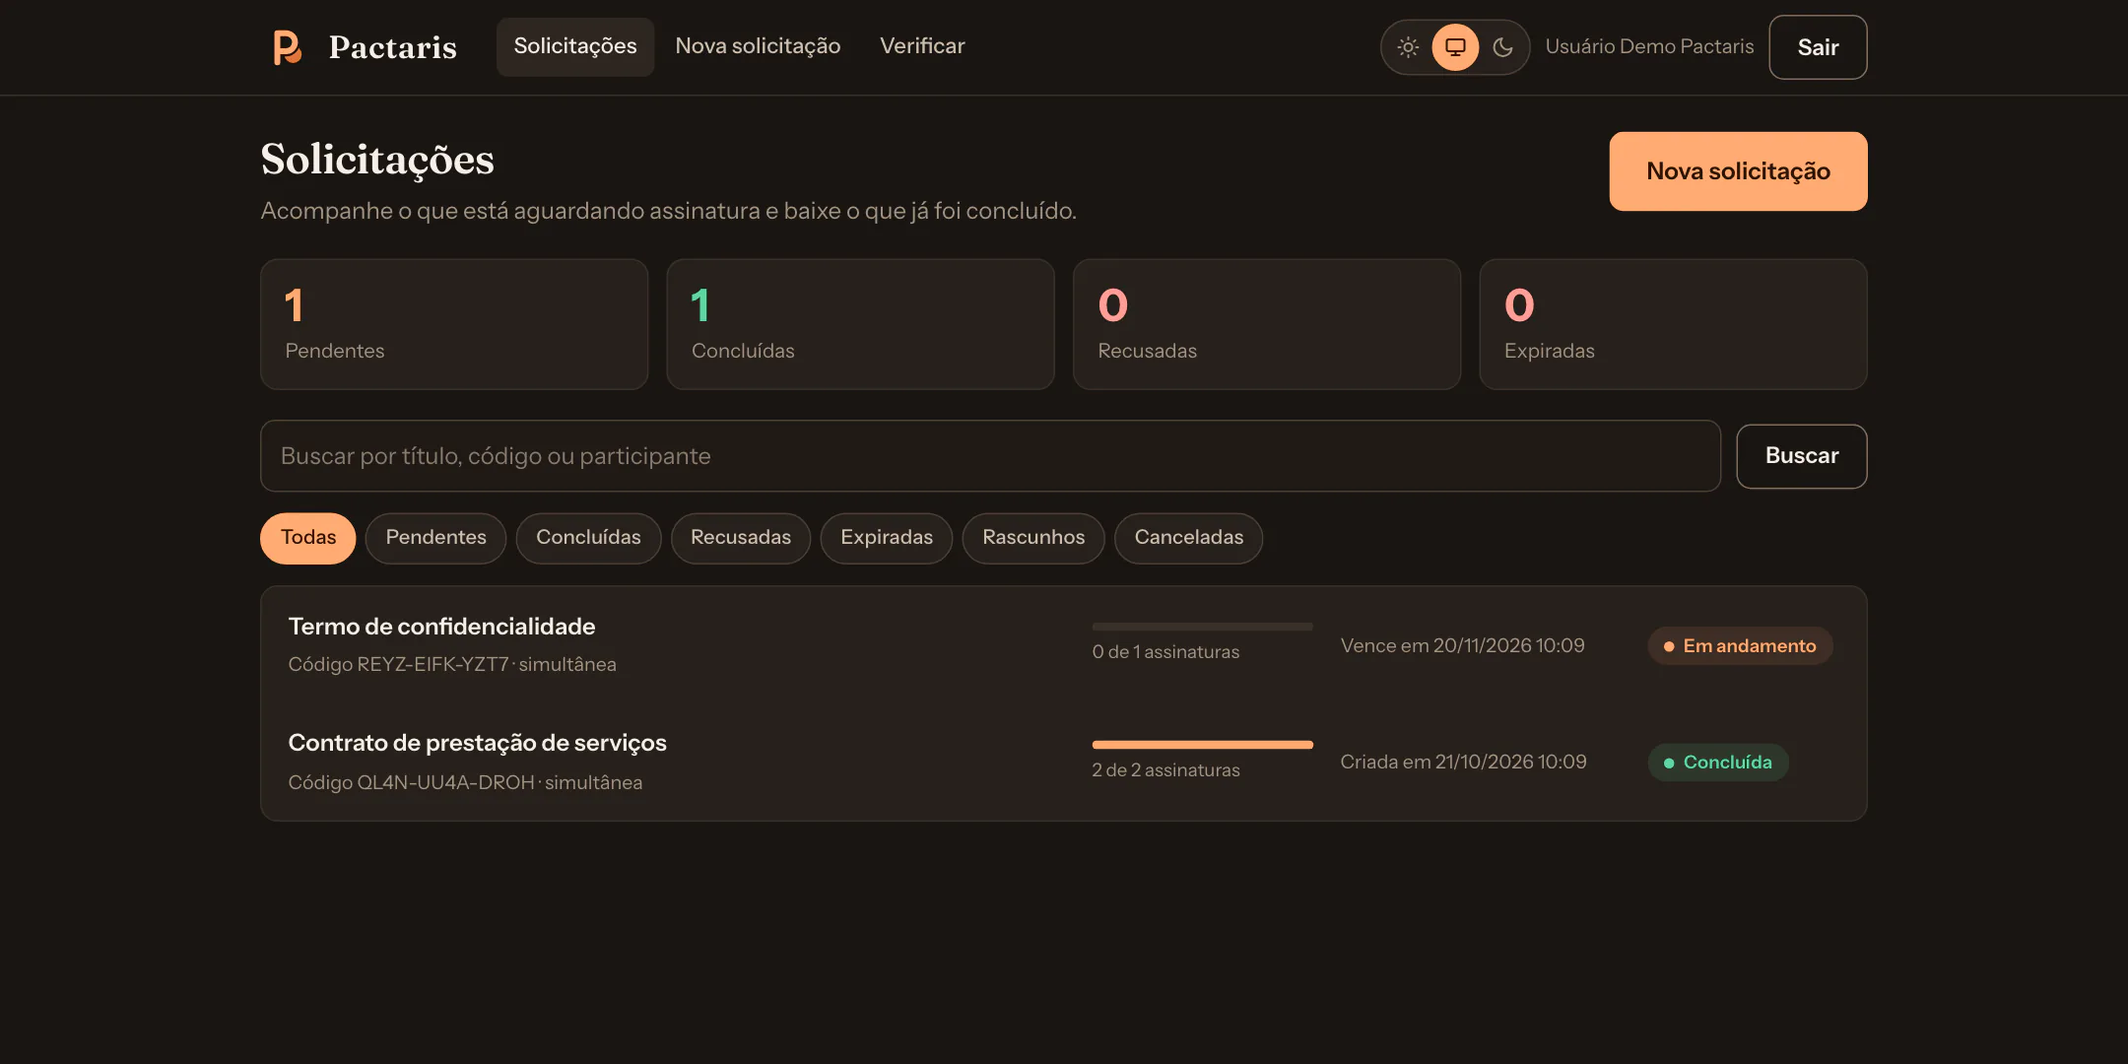
Task: Open Nova solicitação in the top navigation
Action: point(758,46)
